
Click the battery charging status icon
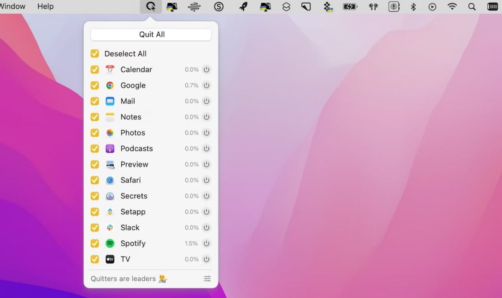coord(350,6)
